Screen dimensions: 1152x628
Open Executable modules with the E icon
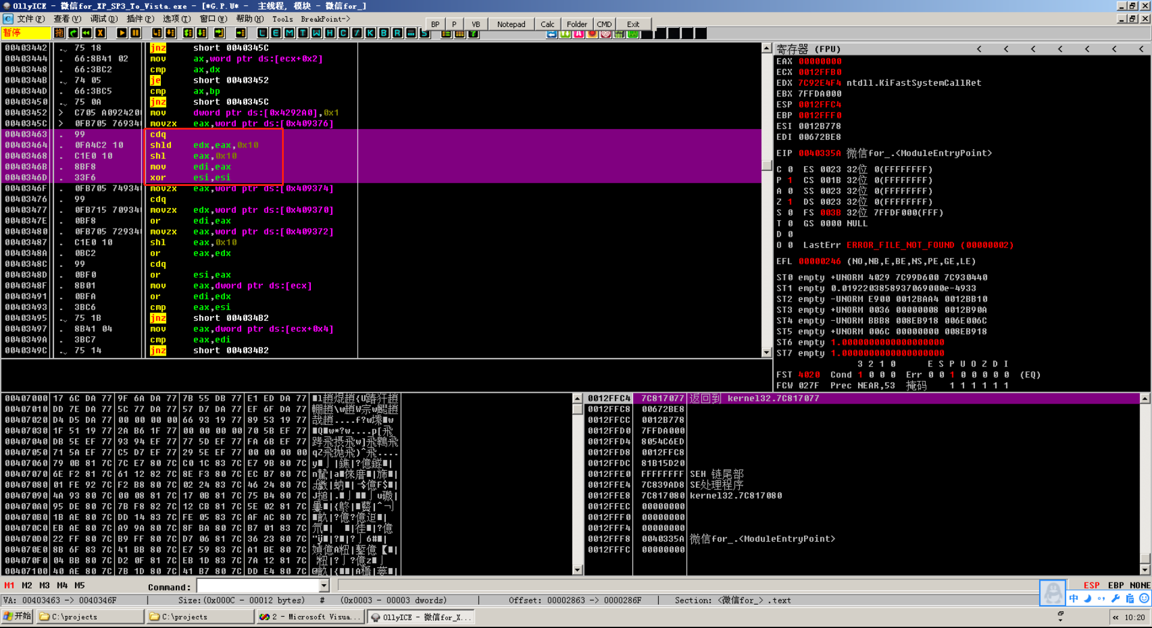point(276,33)
